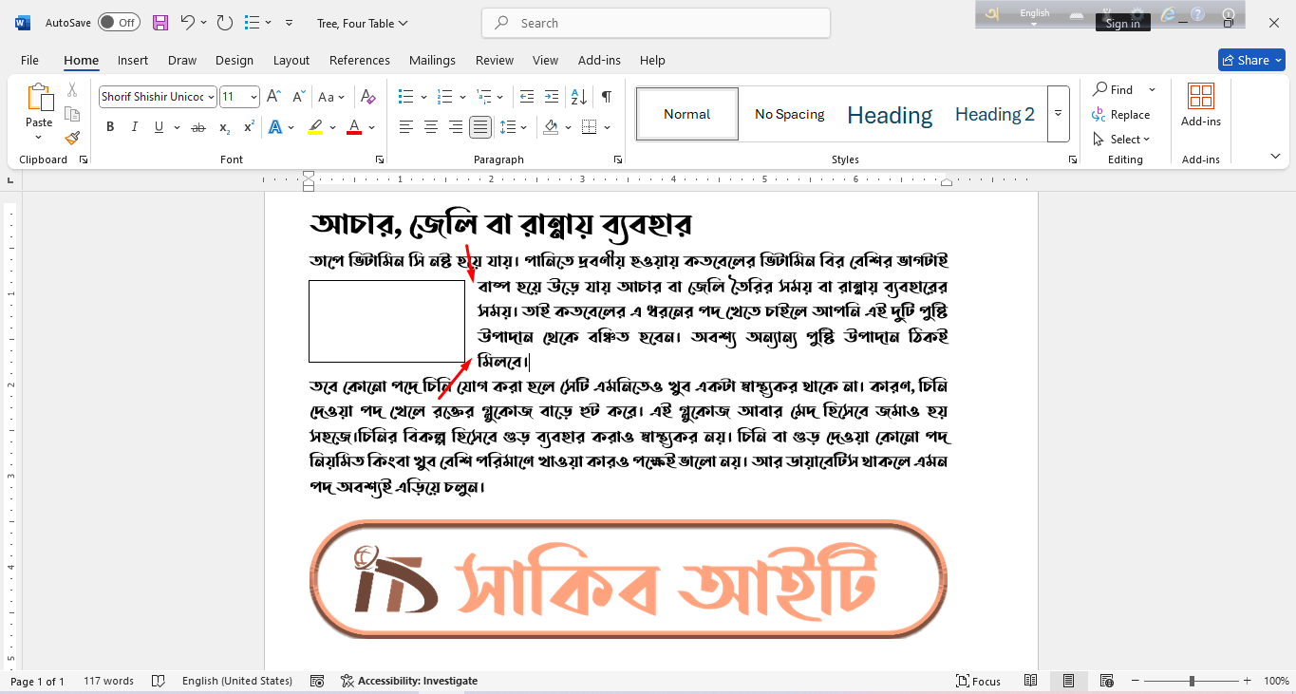The height and width of the screenshot is (694, 1296).
Task: Cut the selection with the scissors icon
Action: 72,87
